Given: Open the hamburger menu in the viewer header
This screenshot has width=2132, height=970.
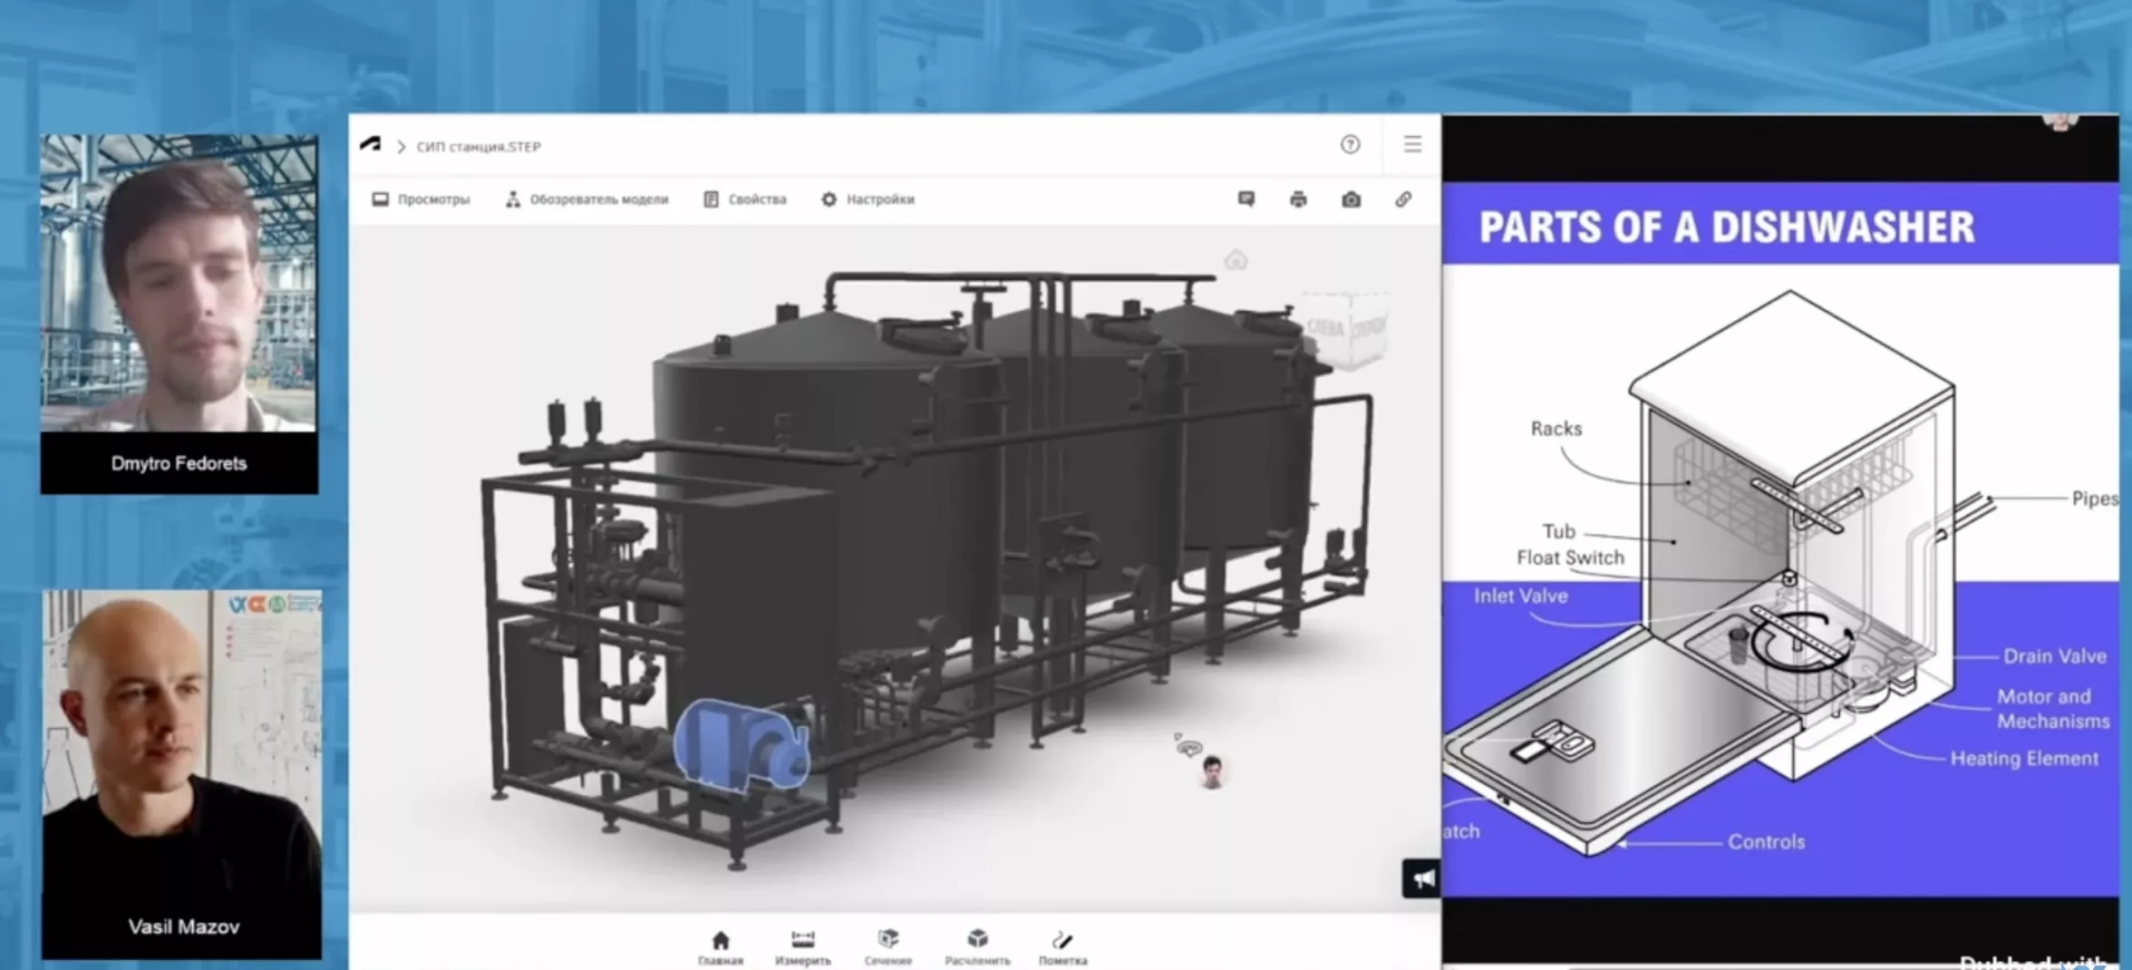Looking at the screenshot, I should click(x=1412, y=144).
